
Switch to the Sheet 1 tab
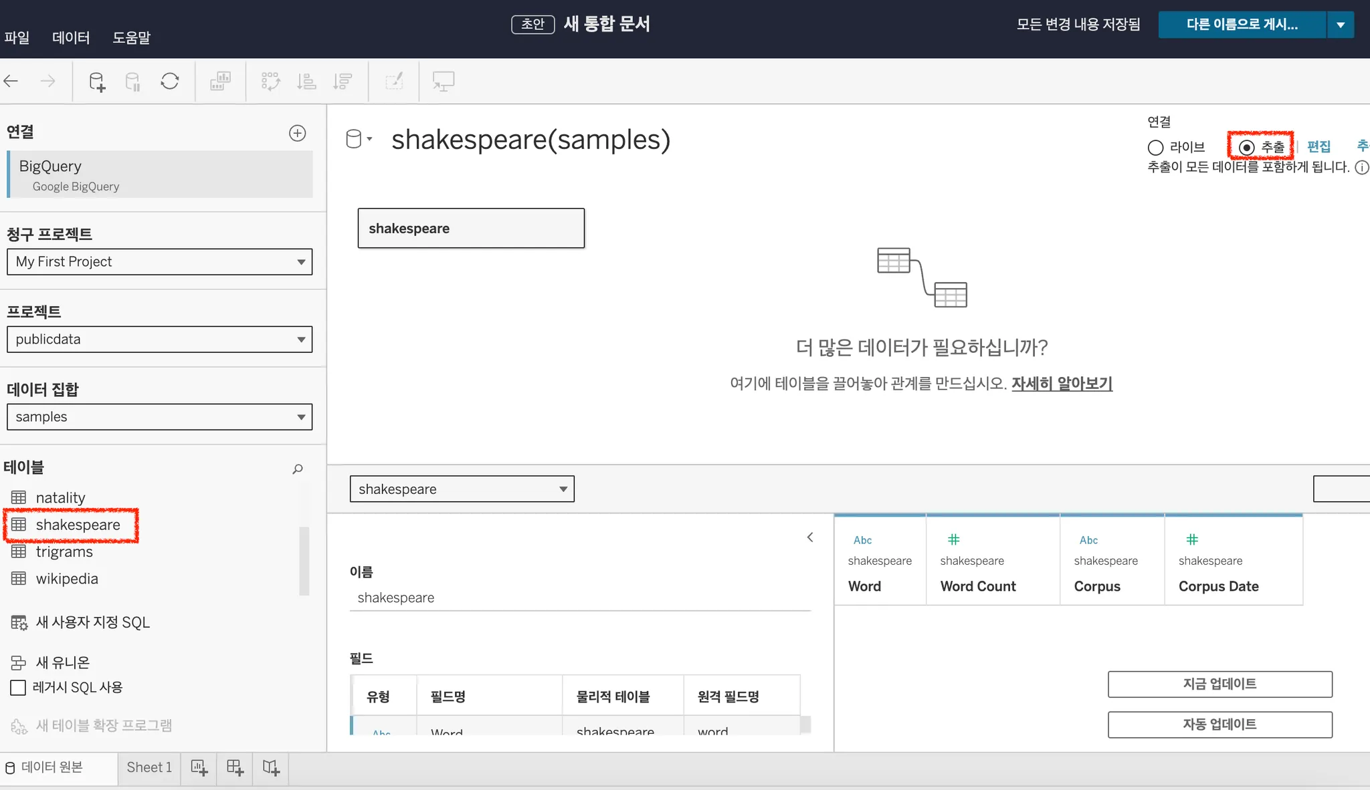point(149,767)
